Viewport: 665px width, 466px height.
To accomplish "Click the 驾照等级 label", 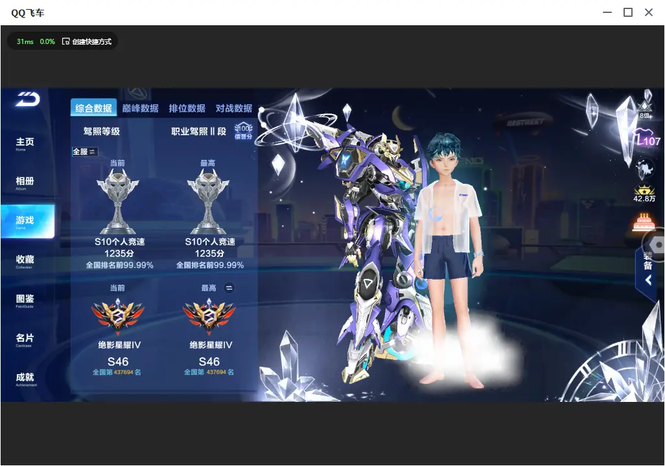I will (101, 131).
